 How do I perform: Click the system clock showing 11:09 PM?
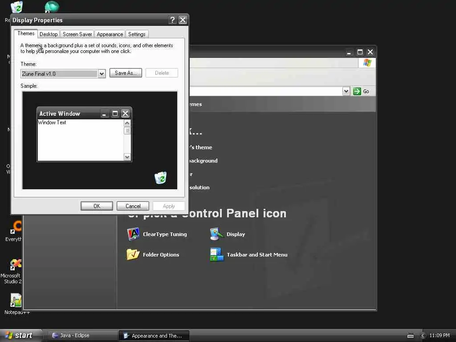coord(440,335)
